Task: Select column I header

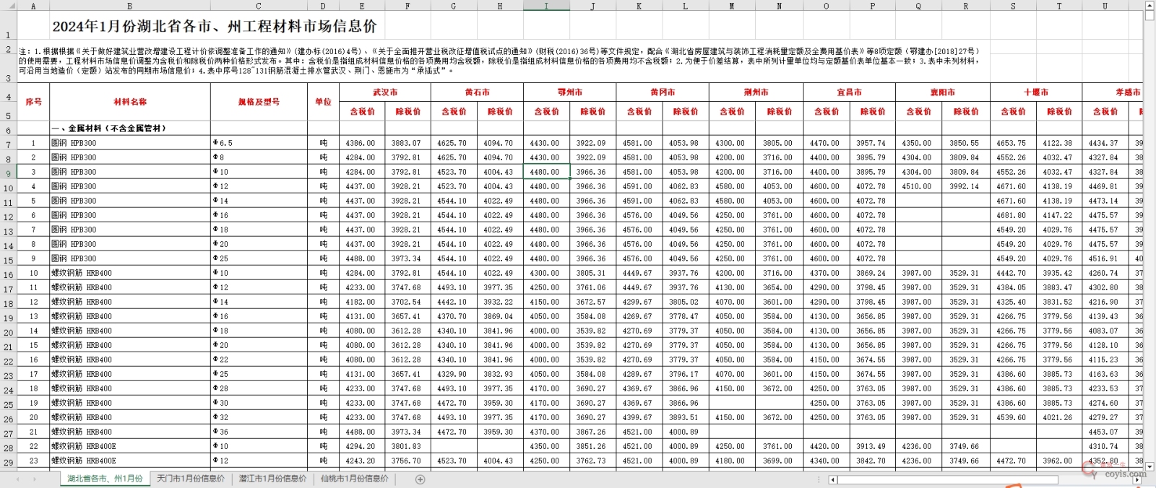Action: pyautogui.click(x=546, y=6)
